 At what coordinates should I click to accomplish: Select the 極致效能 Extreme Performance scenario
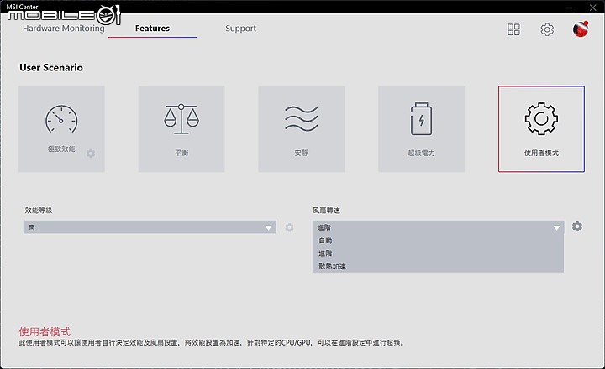[61, 128]
